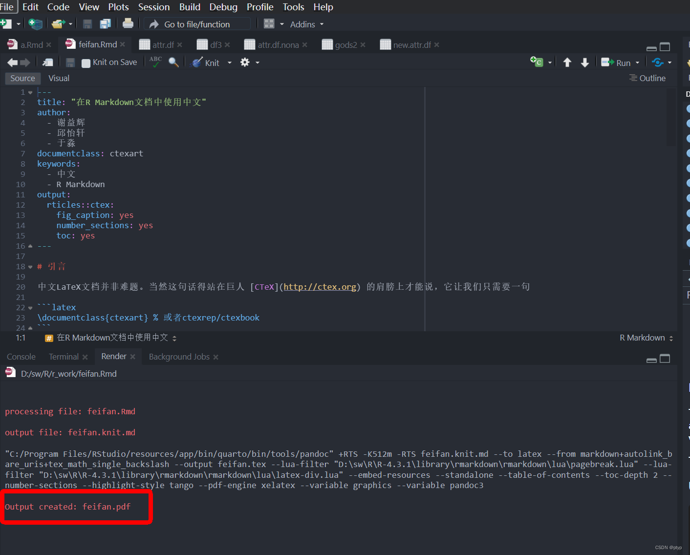Click the gear icon for document options
690x555 pixels.
[x=245, y=62]
